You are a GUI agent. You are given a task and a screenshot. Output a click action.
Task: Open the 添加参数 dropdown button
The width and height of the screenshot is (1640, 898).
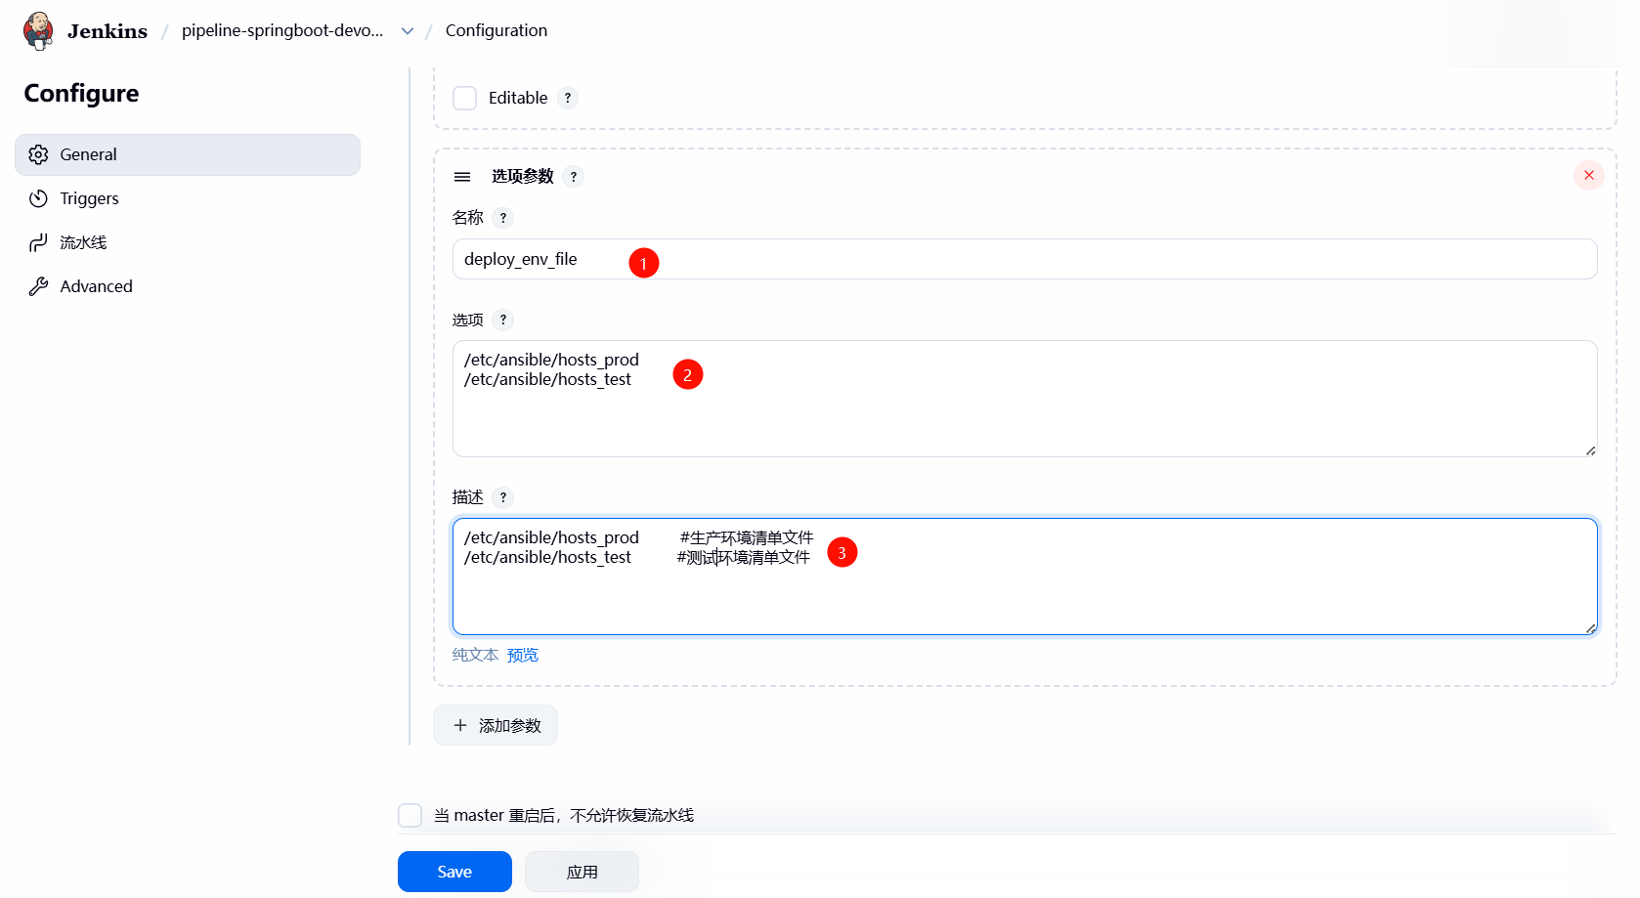click(x=496, y=725)
